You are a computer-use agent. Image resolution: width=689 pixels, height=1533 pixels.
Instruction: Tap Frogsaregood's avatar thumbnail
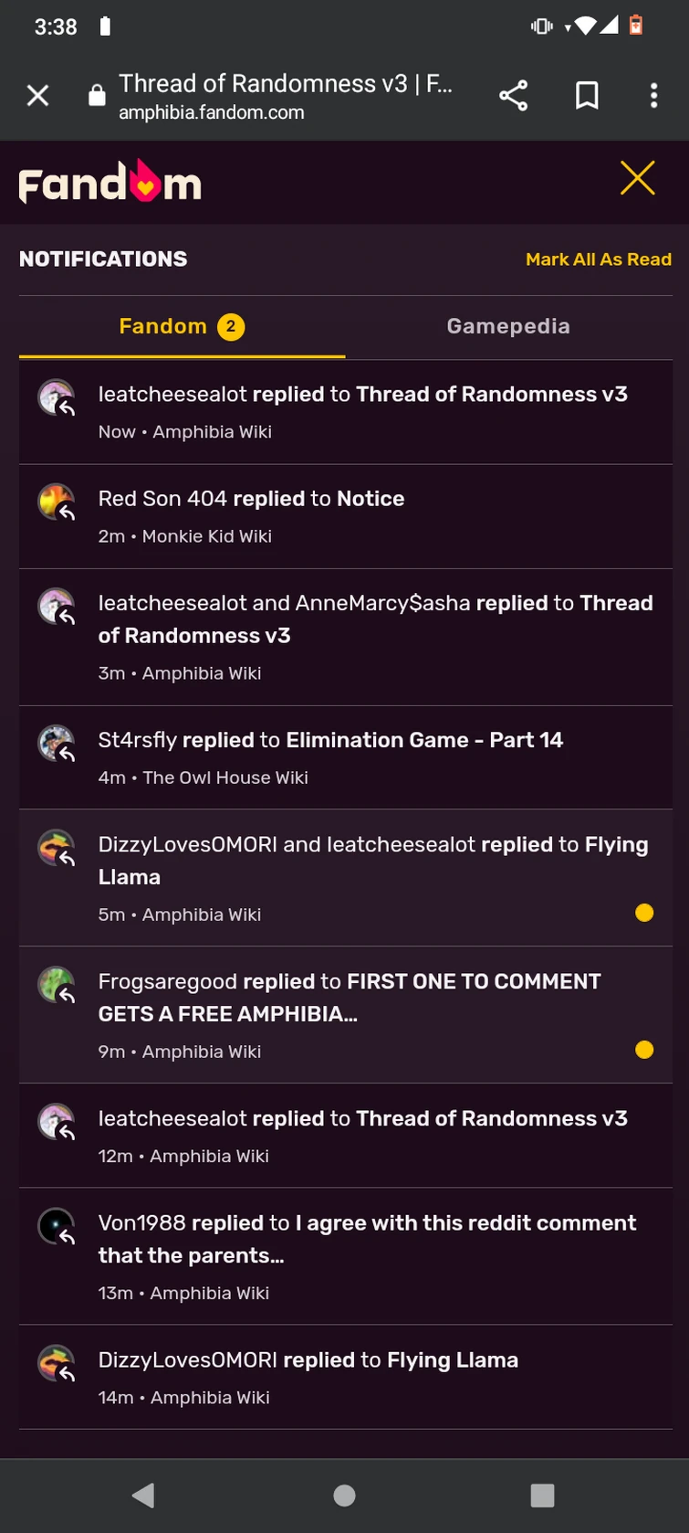point(56,985)
